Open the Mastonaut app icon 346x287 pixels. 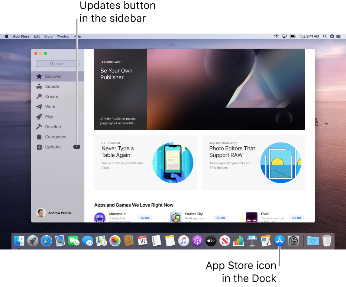(x=100, y=217)
